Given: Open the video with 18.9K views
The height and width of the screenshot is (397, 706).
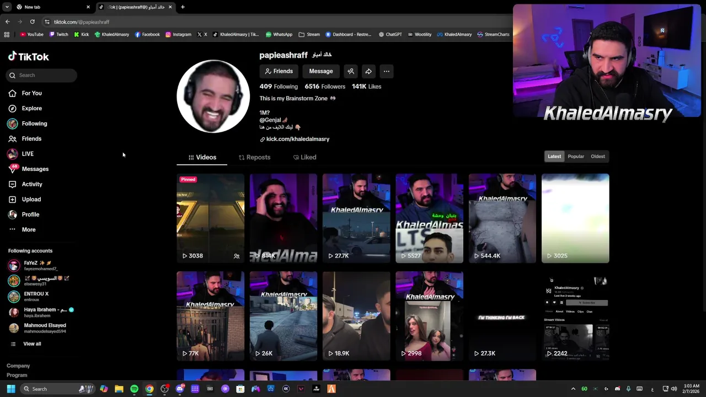Looking at the screenshot, I should (x=356, y=316).
